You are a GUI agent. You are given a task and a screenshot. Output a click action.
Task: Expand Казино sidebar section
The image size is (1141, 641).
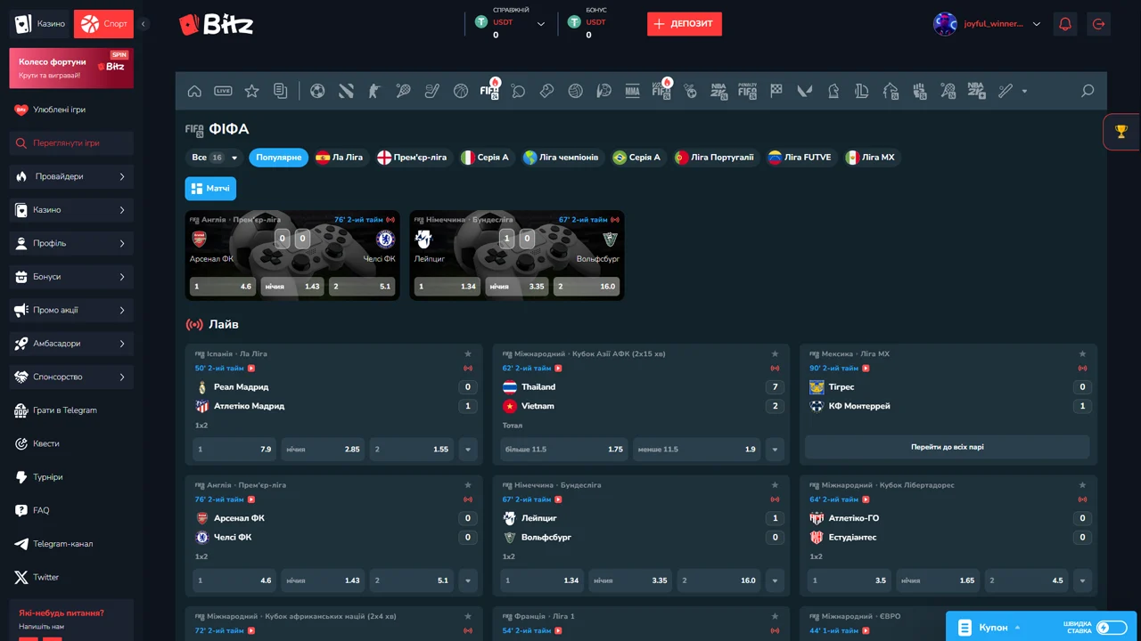coord(71,210)
